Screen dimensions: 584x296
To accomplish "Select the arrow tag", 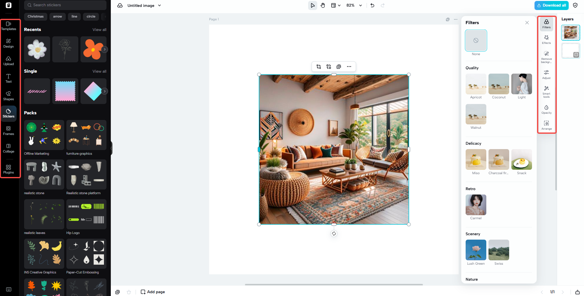I will [x=58, y=16].
